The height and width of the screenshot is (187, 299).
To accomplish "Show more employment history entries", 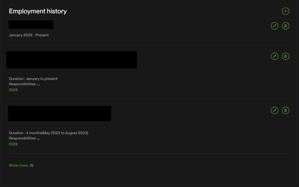I will (x=18, y=165).
